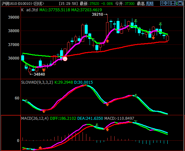Viewport: 185px width, 151px height.
Task: Click the orange up arrow in the MACD panel near zero line start
Action: tap(40, 147)
